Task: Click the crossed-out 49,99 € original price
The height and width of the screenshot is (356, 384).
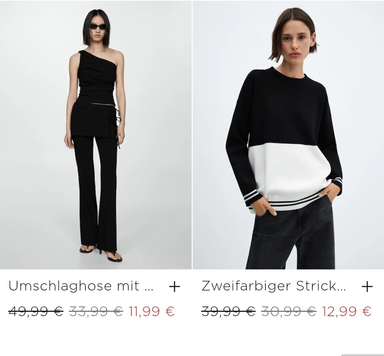Action: click(36, 311)
